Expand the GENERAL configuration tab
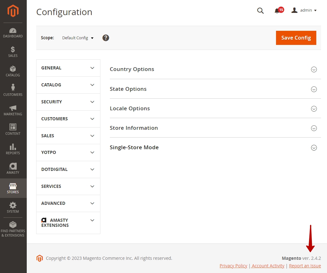Viewport: 327px width, 273px height. point(68,68)
